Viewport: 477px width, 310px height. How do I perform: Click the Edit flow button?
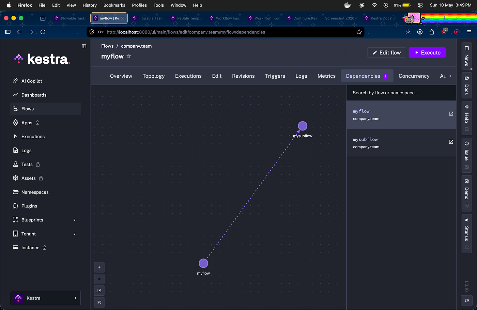(x=386, y=52)
